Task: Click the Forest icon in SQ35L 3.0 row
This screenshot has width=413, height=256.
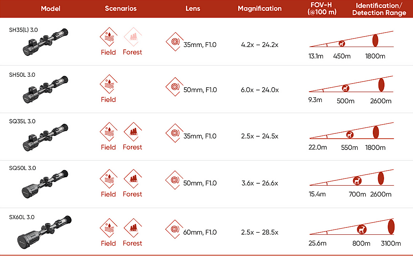Action: (132, 131)
